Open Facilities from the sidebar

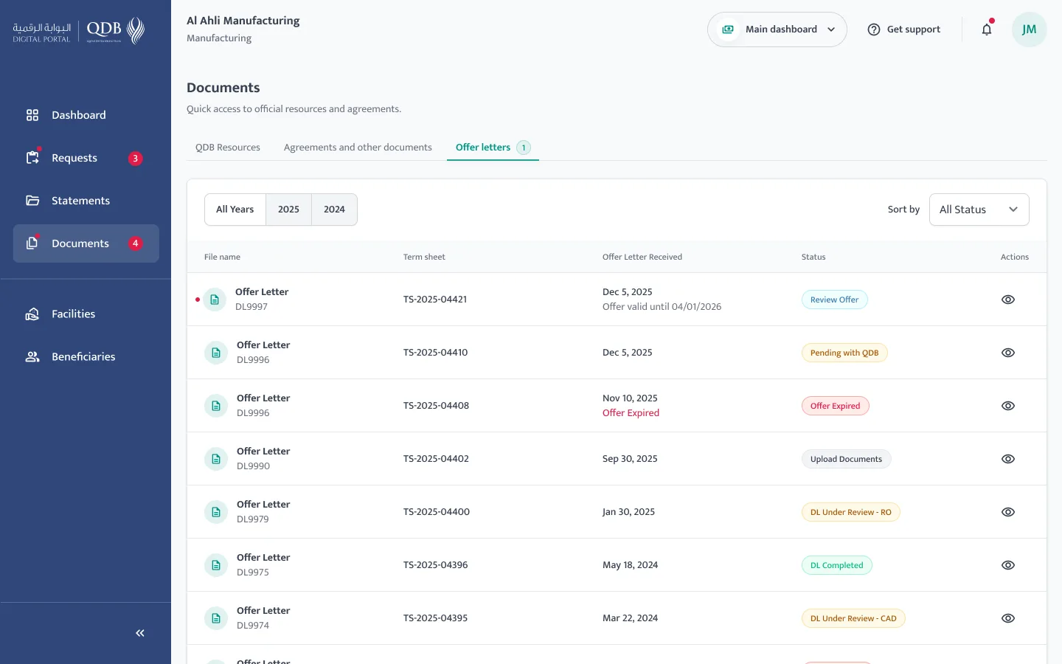point(86,314)
